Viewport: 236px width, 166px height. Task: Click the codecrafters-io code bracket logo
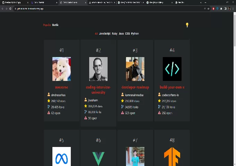(172, 69)
